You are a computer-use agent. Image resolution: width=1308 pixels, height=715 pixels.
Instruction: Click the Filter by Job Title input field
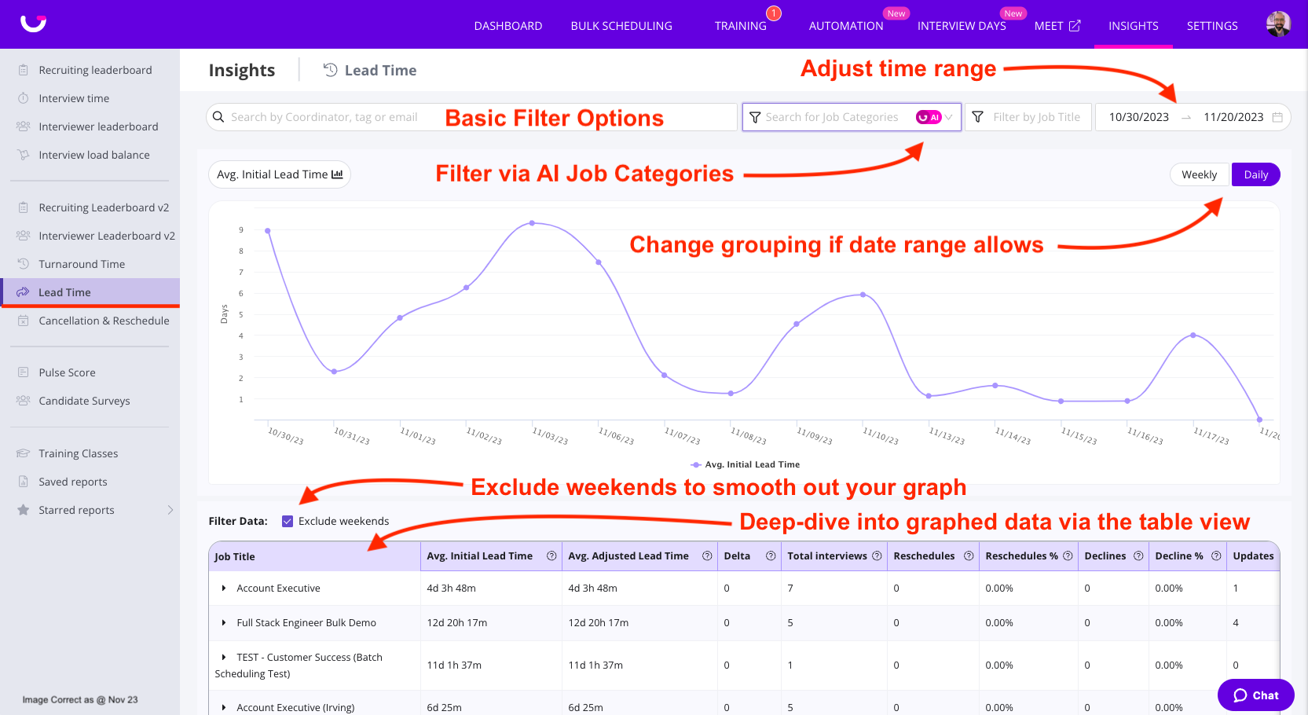click(x=1037, y=116)
